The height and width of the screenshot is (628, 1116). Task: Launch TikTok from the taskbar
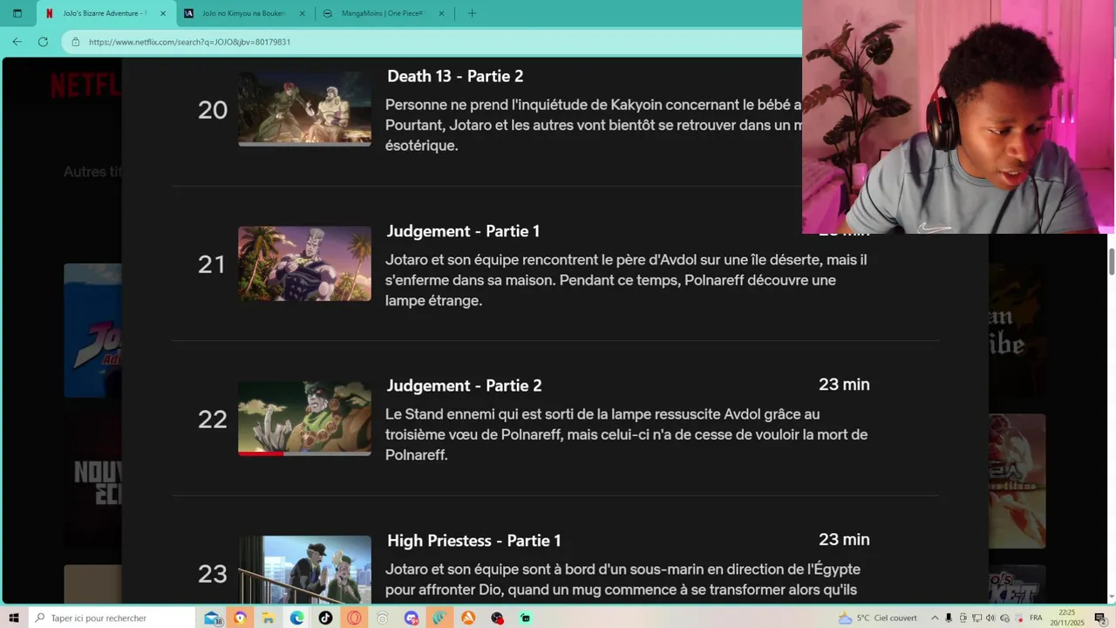coord(325,618)
